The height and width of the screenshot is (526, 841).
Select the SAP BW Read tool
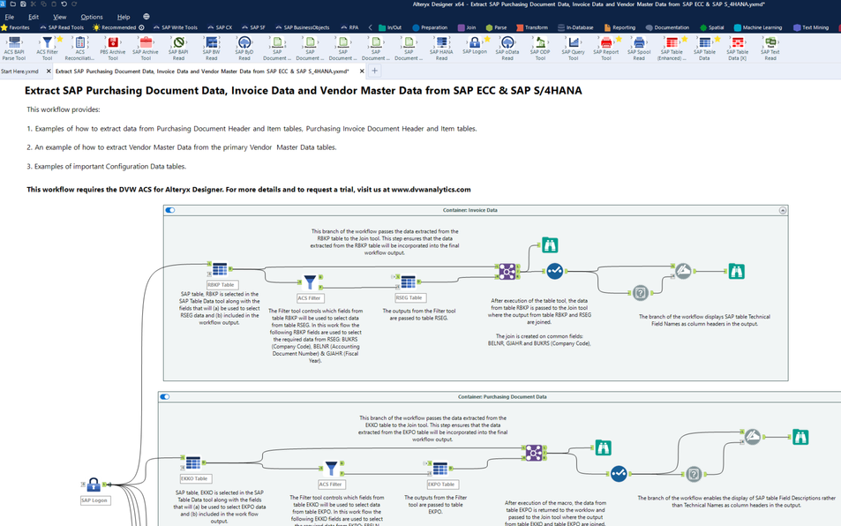pos(211,49)
